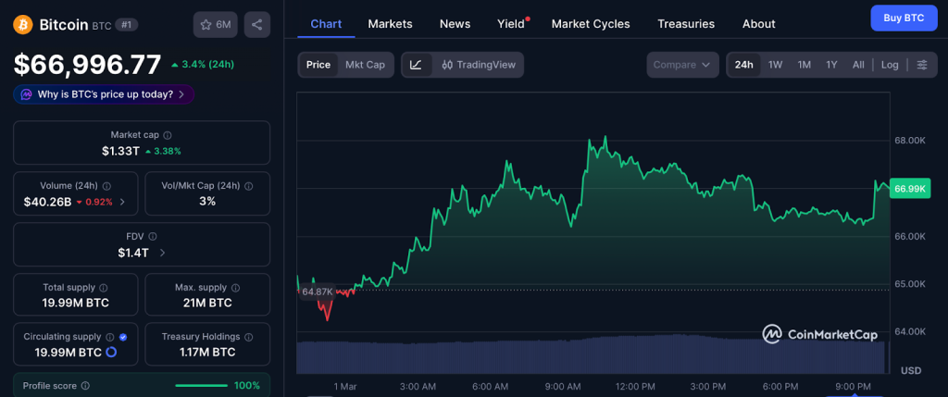Select the 24h time range

[x=743, y=65]
